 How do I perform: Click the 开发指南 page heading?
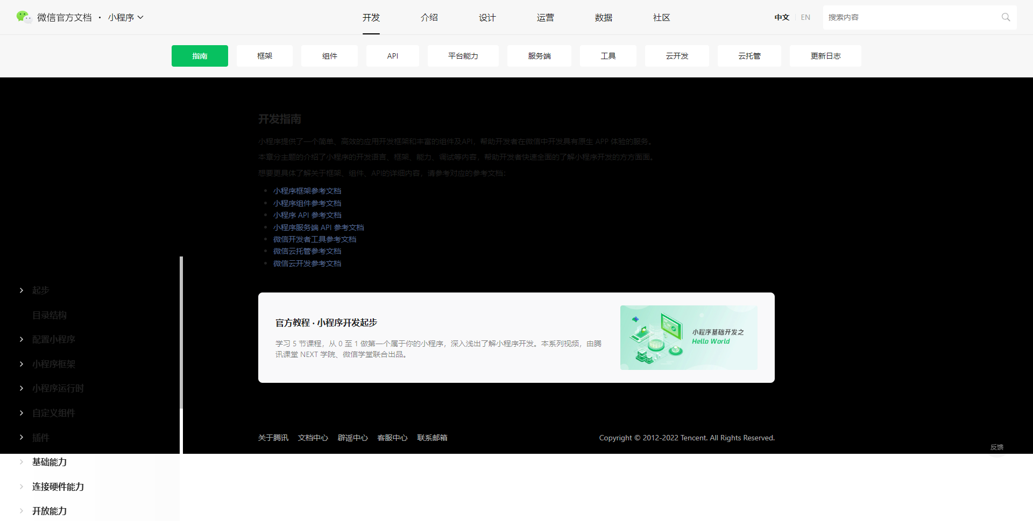coord(280,119)
